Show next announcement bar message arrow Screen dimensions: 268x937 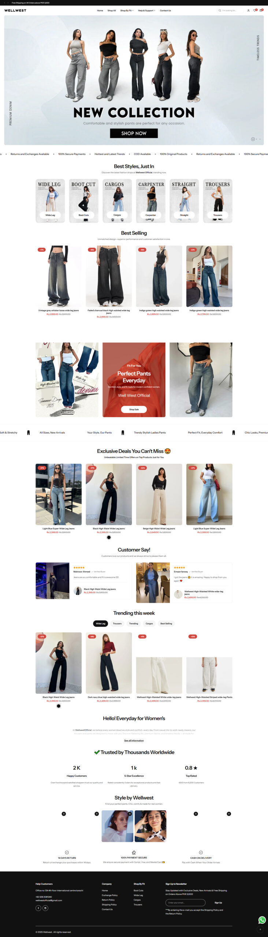point(8,3)
